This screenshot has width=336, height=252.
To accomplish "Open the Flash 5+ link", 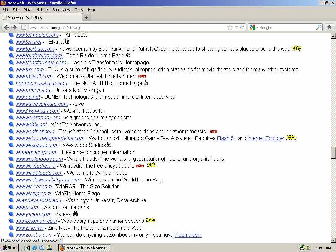I will (x=226, y=138).
